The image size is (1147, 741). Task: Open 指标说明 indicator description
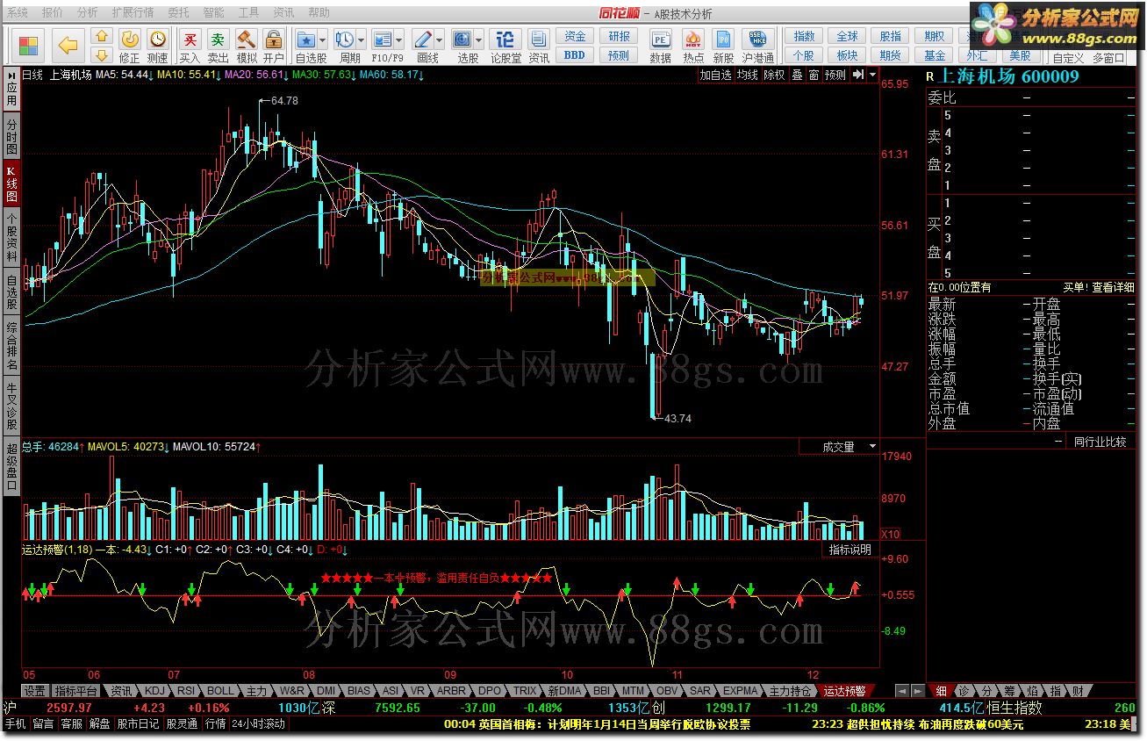(850, 550)
